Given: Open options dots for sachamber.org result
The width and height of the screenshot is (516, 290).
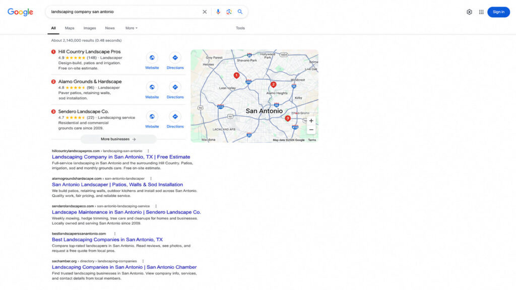Looking at the screenshot, I should coord(143,261).
